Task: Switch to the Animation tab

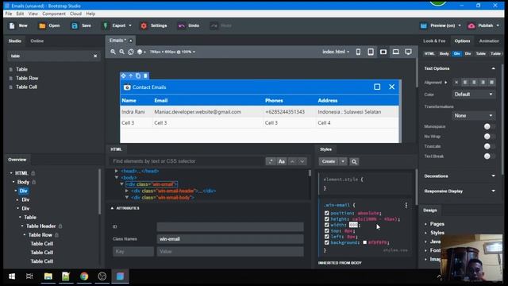Action: click(489, 41)
